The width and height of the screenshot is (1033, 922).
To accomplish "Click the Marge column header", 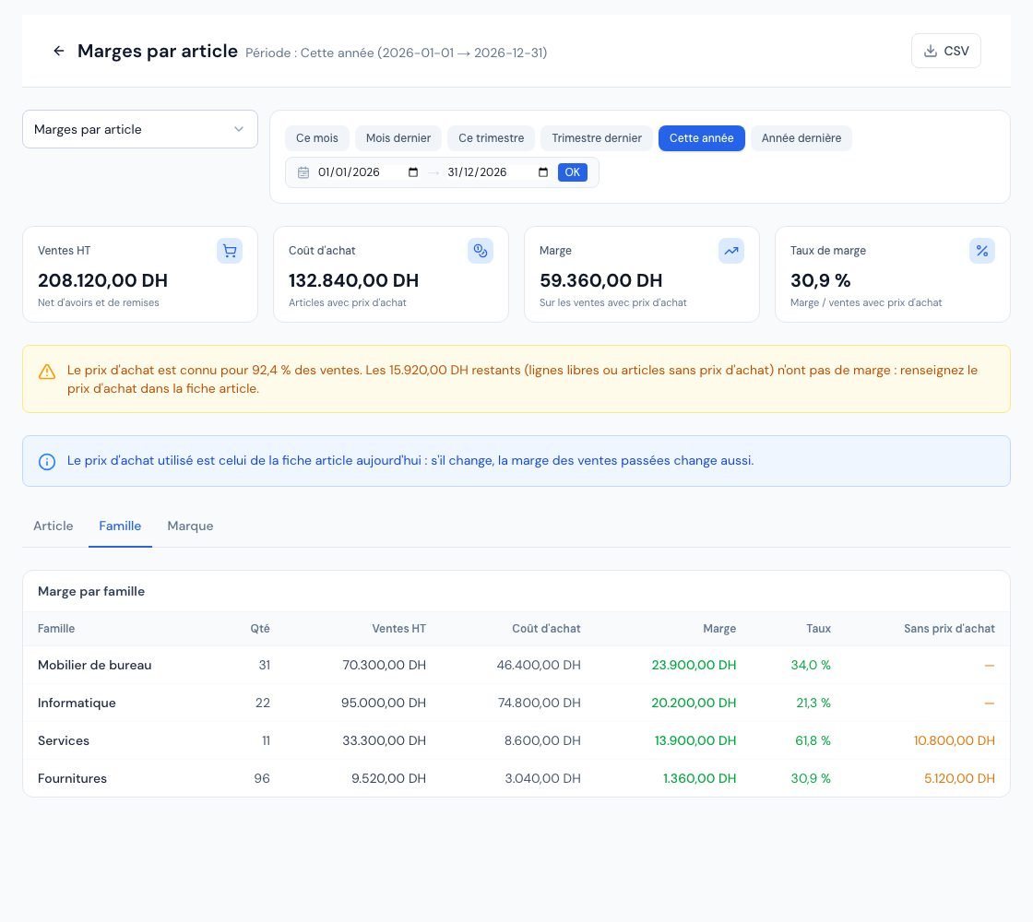I will click(x=719, y=629).
